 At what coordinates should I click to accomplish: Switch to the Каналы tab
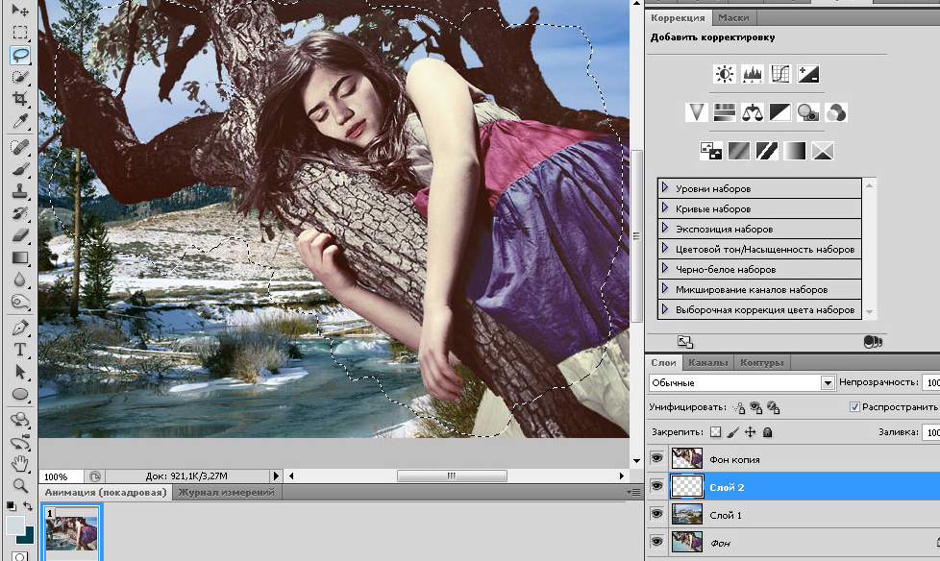tap(708, 362)
